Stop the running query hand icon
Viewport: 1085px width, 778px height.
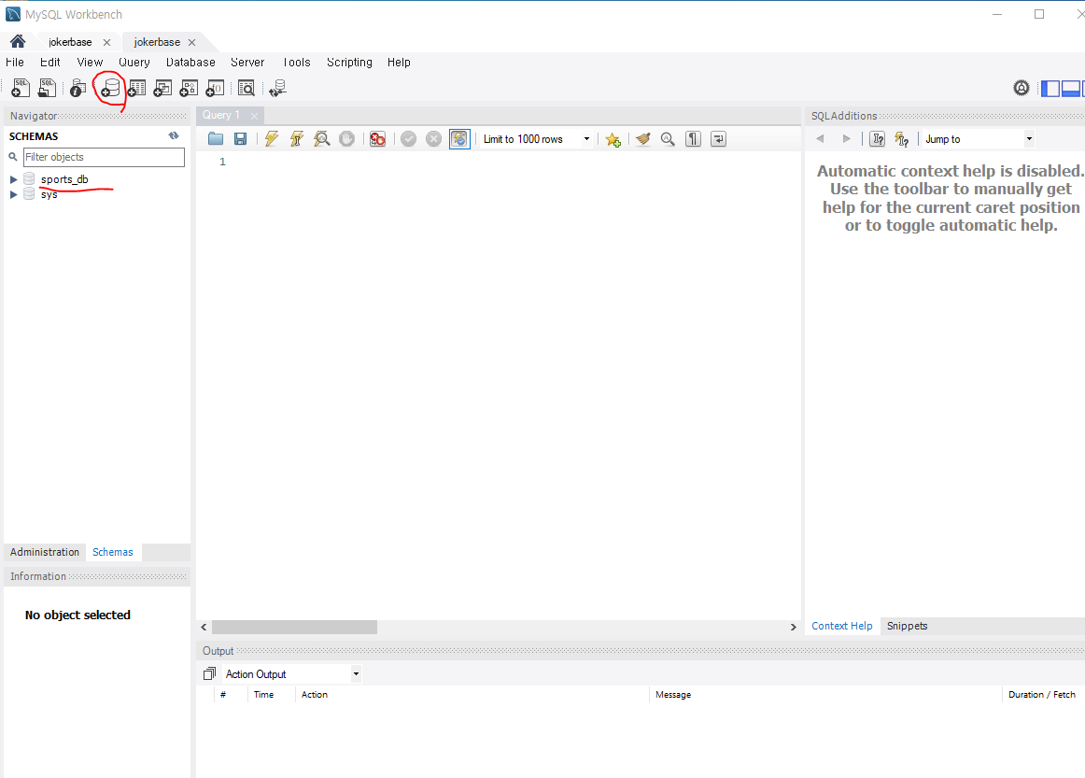tap(346, 139)
